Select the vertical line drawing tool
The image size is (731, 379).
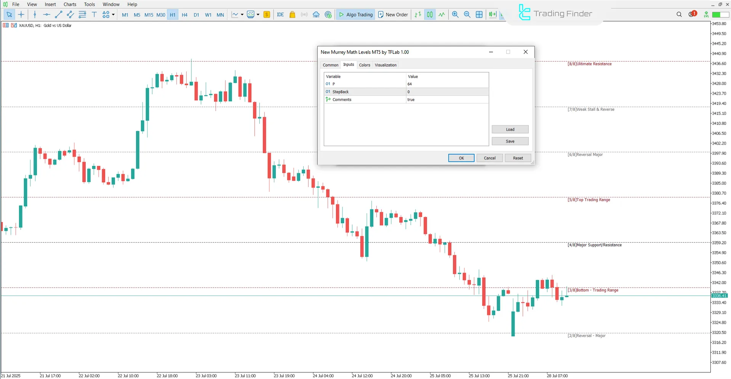coord(35,14)
